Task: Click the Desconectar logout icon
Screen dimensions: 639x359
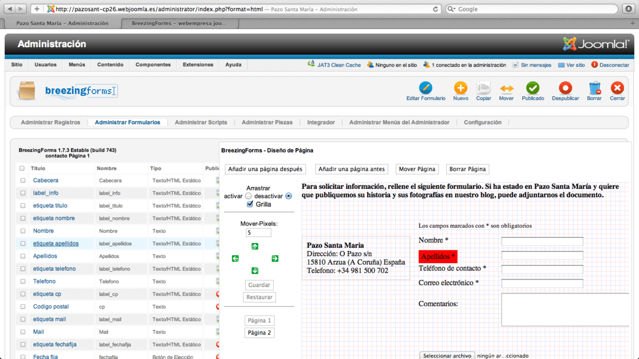Action: point(595,64)
